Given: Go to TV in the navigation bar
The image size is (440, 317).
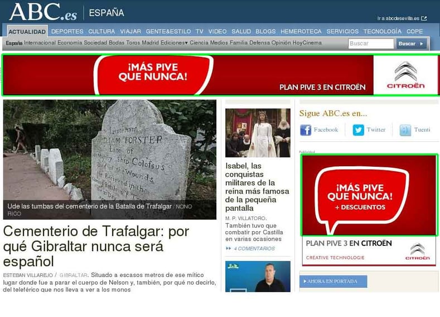Looking at the screenshot, I should [200, 31].
